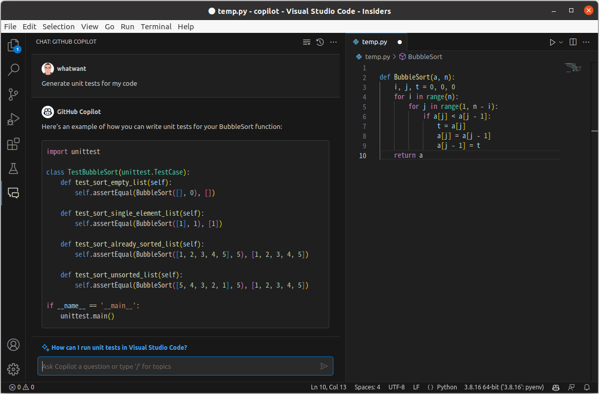Image resolution: width=599 pixels, height=394 pixels.
Task: Click the editor vertical scrollbar marker
Action: (x=595, y=131)
